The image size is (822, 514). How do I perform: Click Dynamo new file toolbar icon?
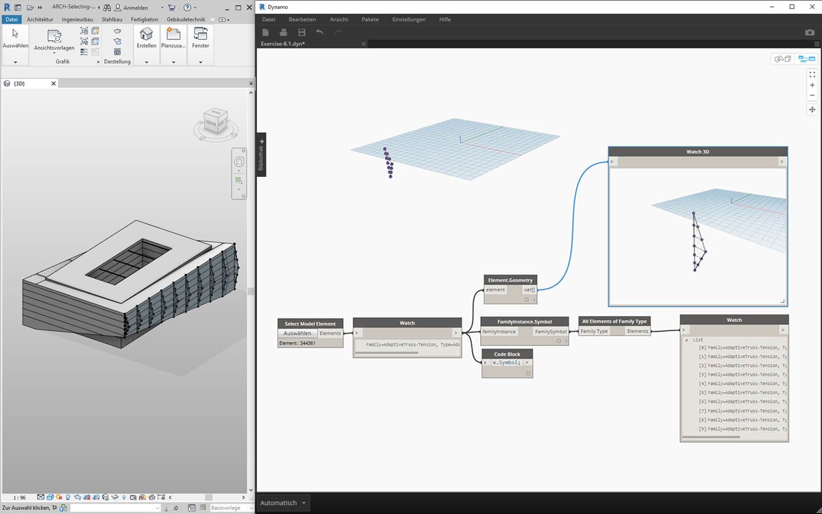point(266,32)
